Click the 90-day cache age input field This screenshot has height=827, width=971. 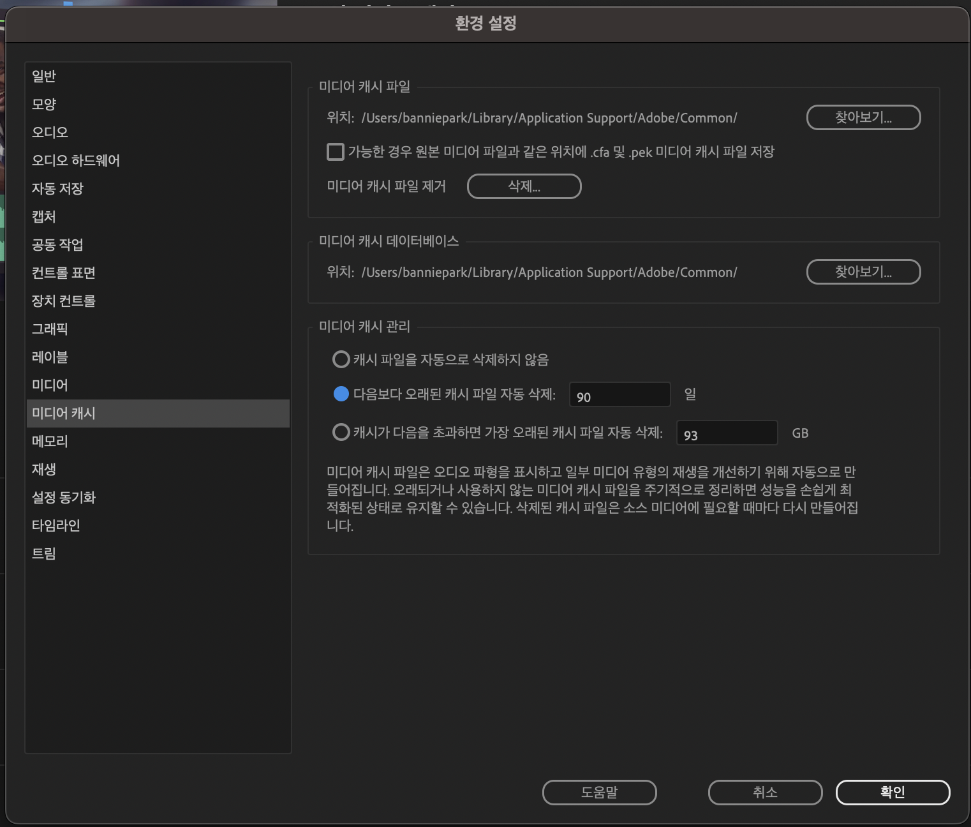tap(619, 395)
